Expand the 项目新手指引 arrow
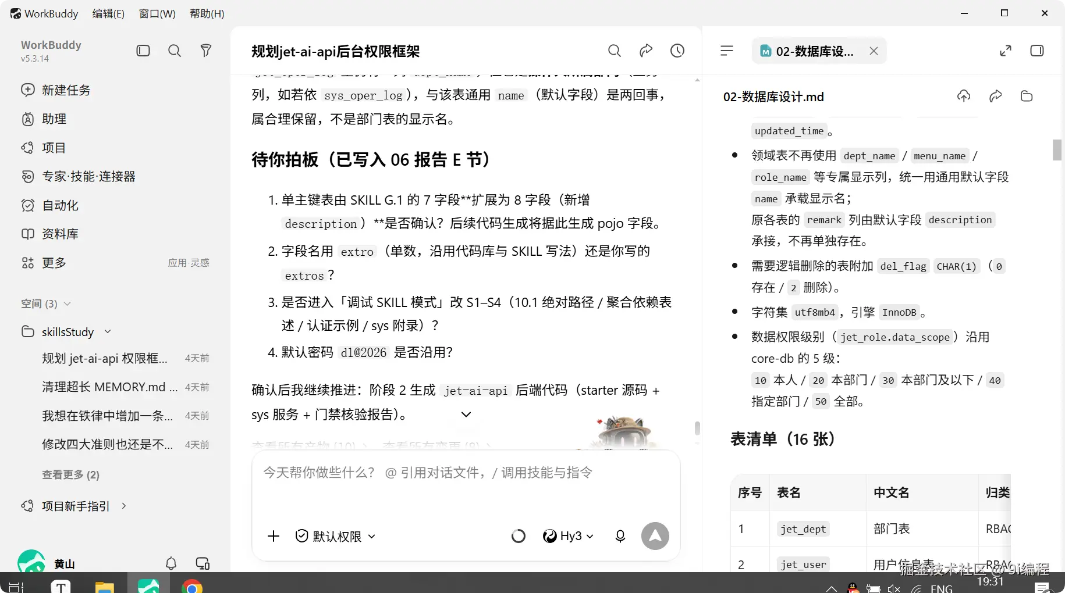This screenshot has width=1065, height=593. 124,506
